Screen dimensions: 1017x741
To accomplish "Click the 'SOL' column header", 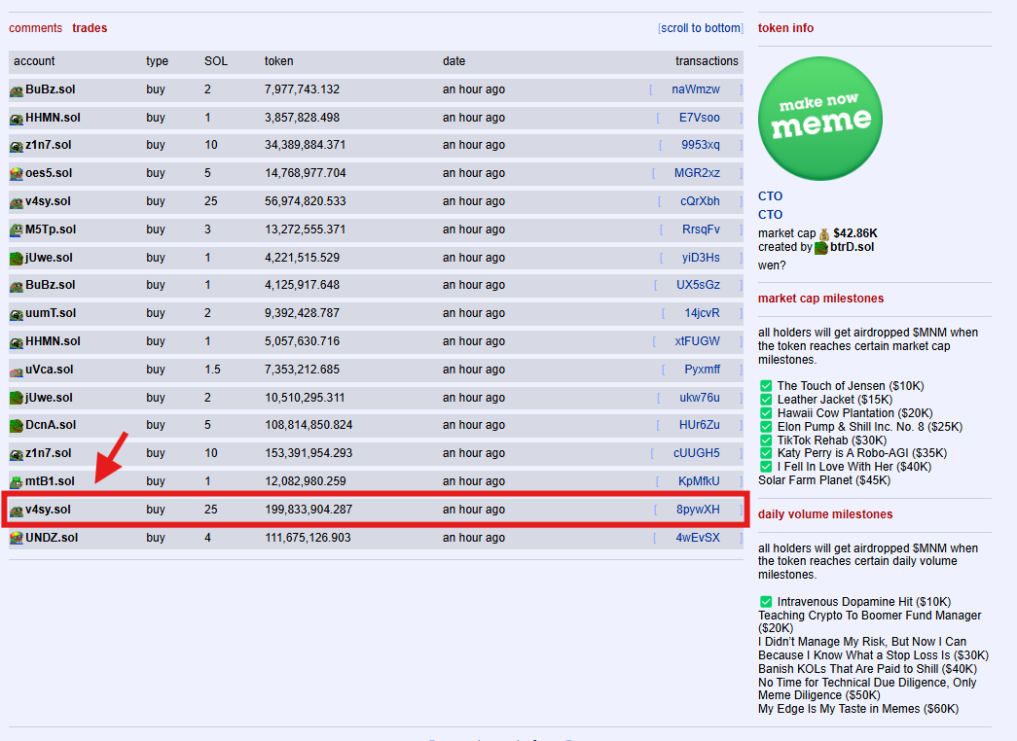I will tap(216, 61).
